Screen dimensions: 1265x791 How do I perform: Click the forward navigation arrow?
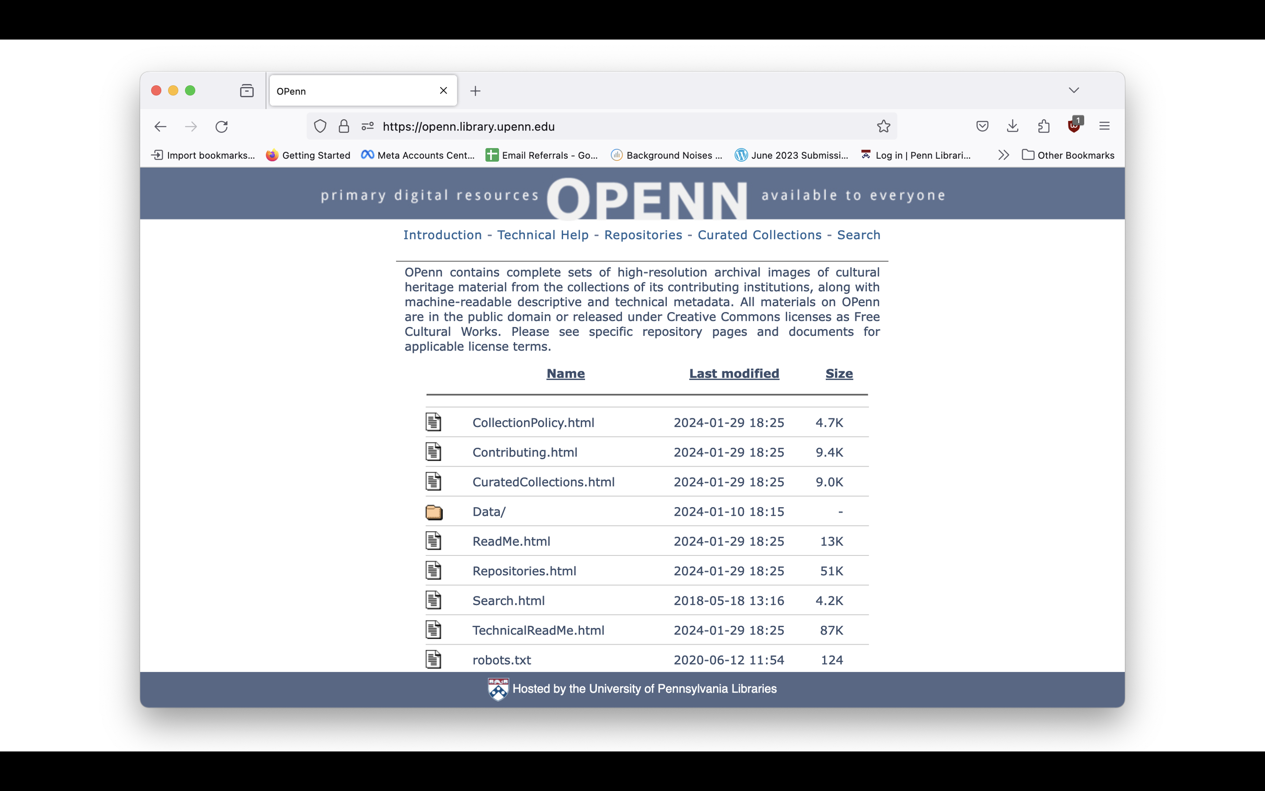(191, 127)
